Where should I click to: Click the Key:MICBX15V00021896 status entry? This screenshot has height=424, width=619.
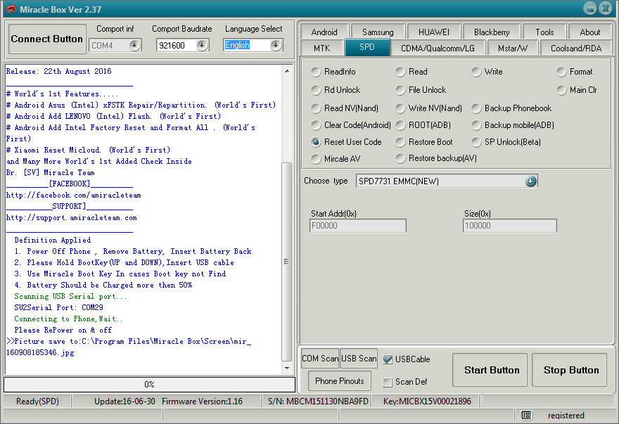point(427,401)
